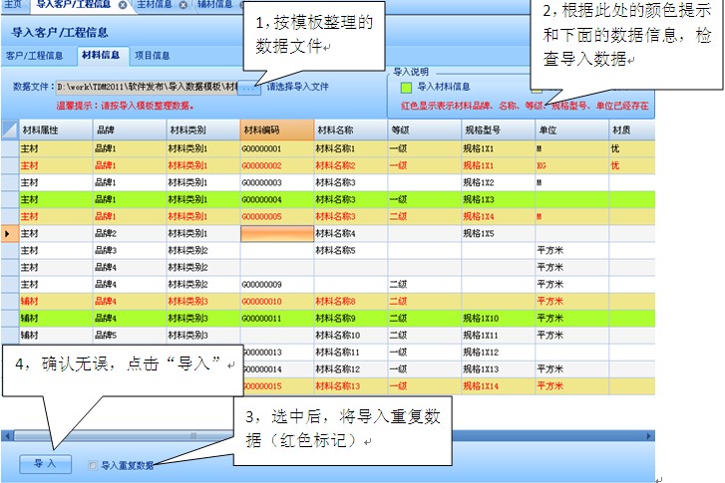Image resolution: width=725 pixels, height=483 pixels.
Task: Click the green 导入材料信息 legend square
Action: tap(405, 87)
